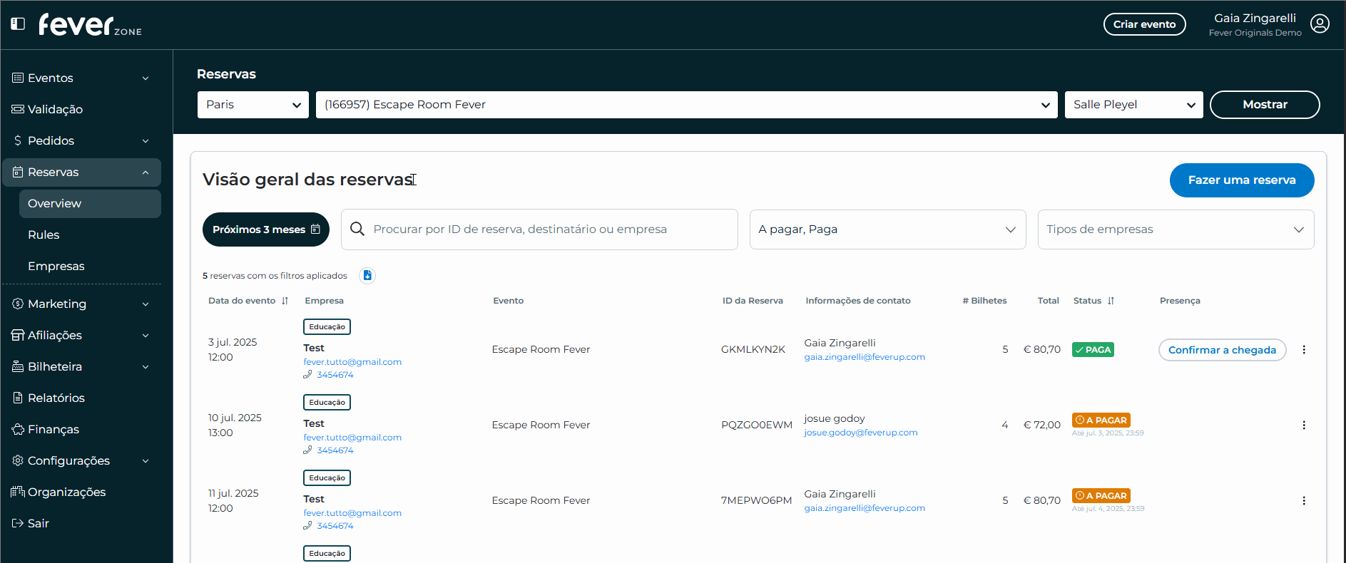Click the Finanças piggy bank icon
Image resolution: width=1346 pixels, height=563 pixels.
[18, 429]
